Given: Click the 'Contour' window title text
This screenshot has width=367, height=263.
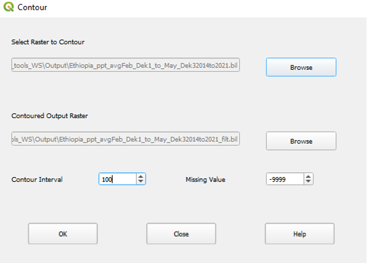Looking at the screenshot, I should 32,7.
